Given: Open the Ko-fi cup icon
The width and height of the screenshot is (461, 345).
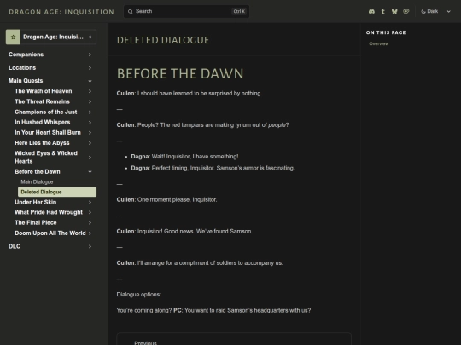Looking at the screenshot, I should (x=406, y=11).
